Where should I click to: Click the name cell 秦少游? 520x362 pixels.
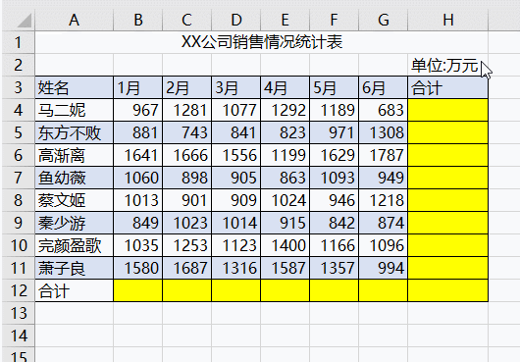click(74, 223)
